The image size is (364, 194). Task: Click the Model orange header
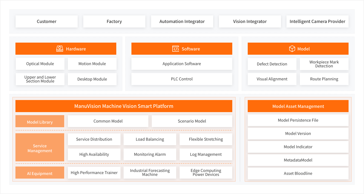click(298, 49)
